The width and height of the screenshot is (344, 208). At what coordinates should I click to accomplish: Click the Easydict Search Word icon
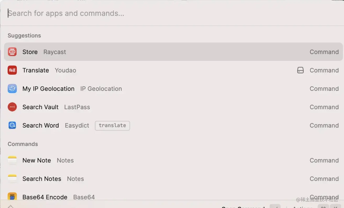[x=12, y=125]
